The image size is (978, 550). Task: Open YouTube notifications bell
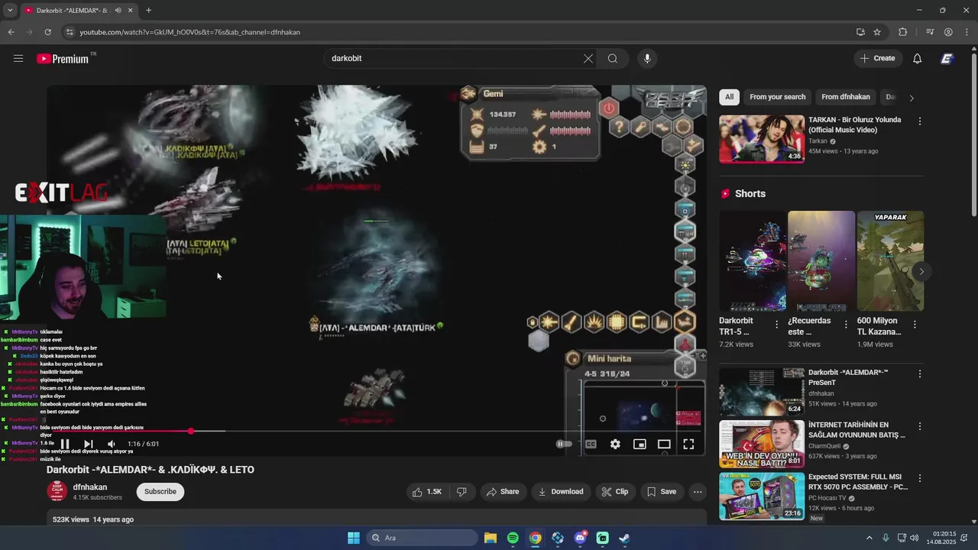click(918, 58)
